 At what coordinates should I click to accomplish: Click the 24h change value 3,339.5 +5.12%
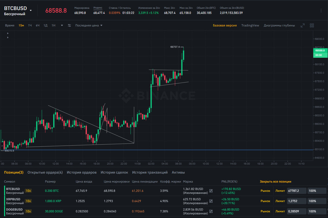tap(149, 13)
